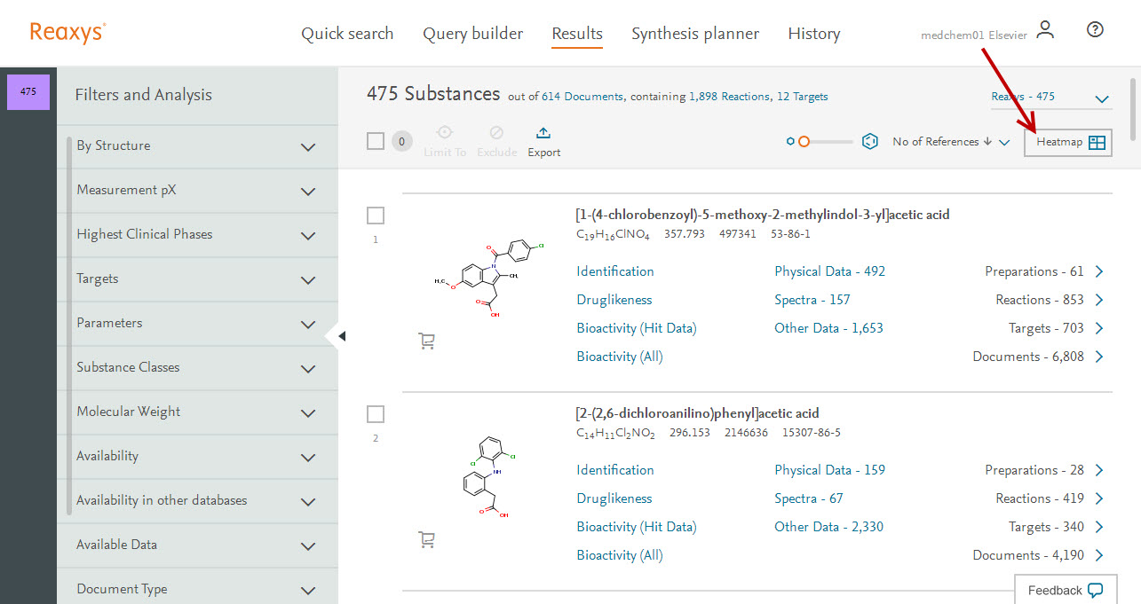Open the Synthesis planner tab
The height and width of the screenshot is (604, 1141).
tap(694, 34)
